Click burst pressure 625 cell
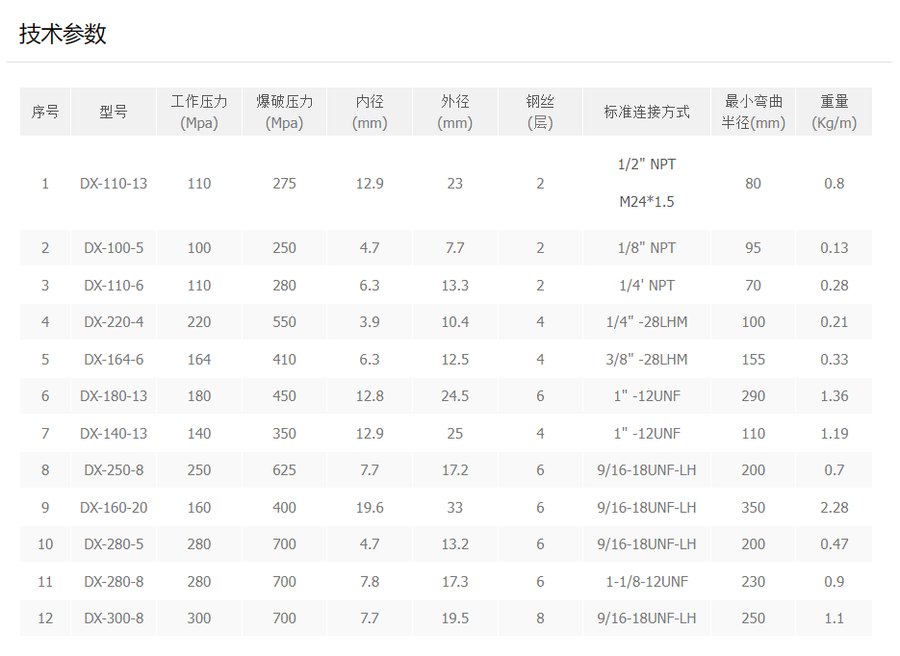Screen dimensions: 900x656 coord(285,469)
